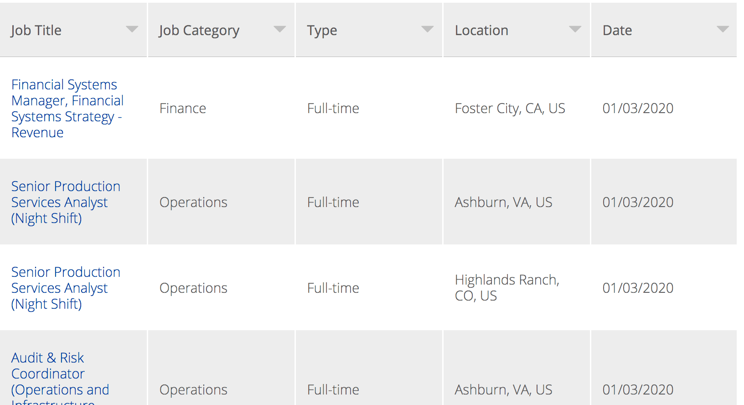Click the Type column header text
The width and height of the screenshot is (744, 405).
(x=322, y=31)
